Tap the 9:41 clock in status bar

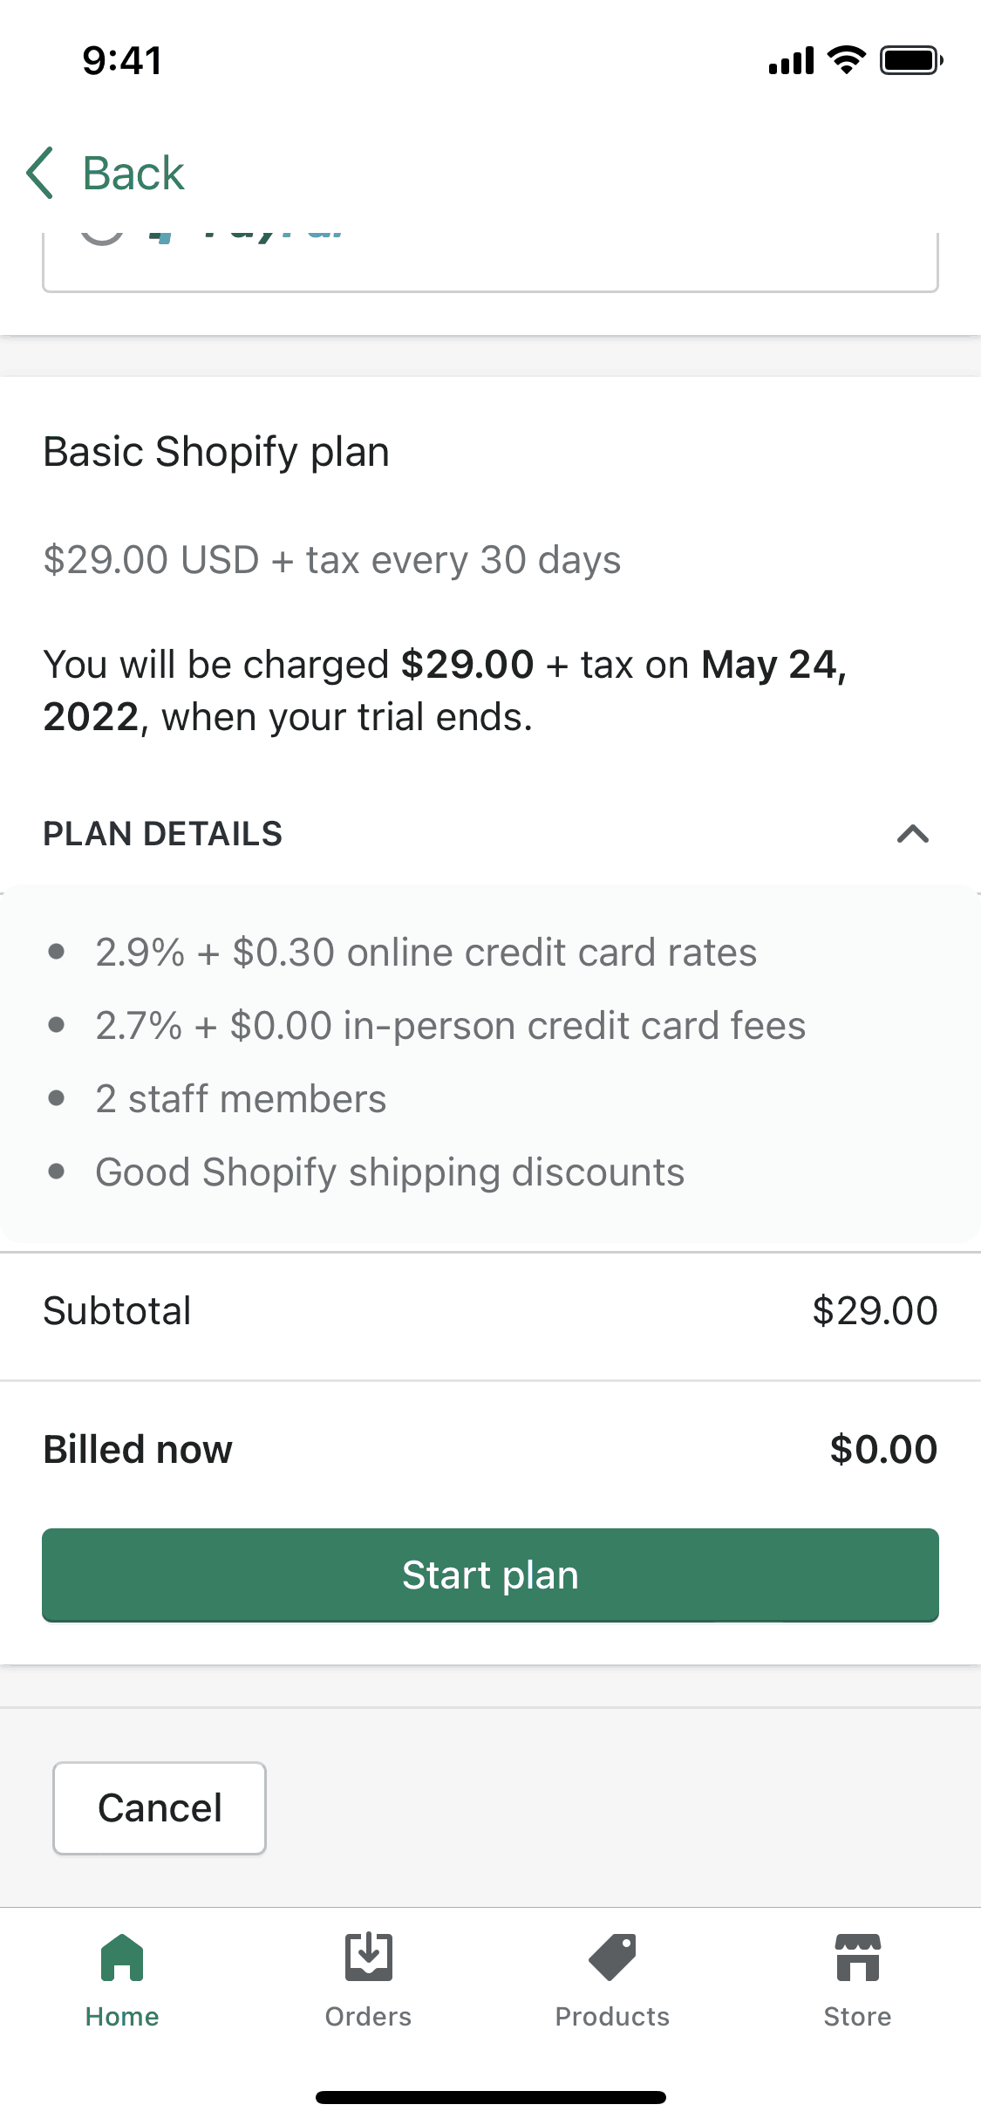pyautogui.click(x=122, y=60)
